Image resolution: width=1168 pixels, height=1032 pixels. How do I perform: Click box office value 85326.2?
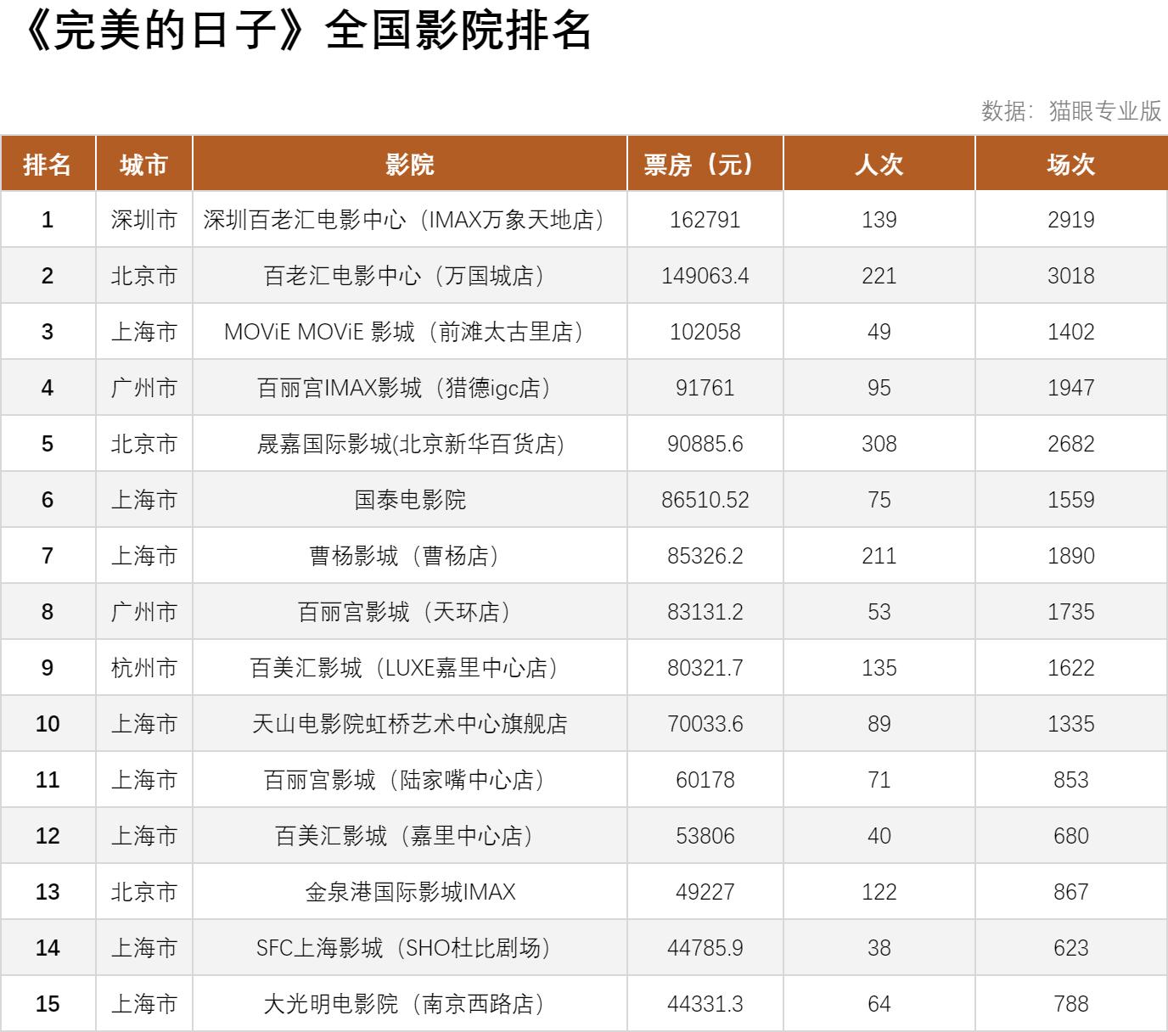coord(705,556)
